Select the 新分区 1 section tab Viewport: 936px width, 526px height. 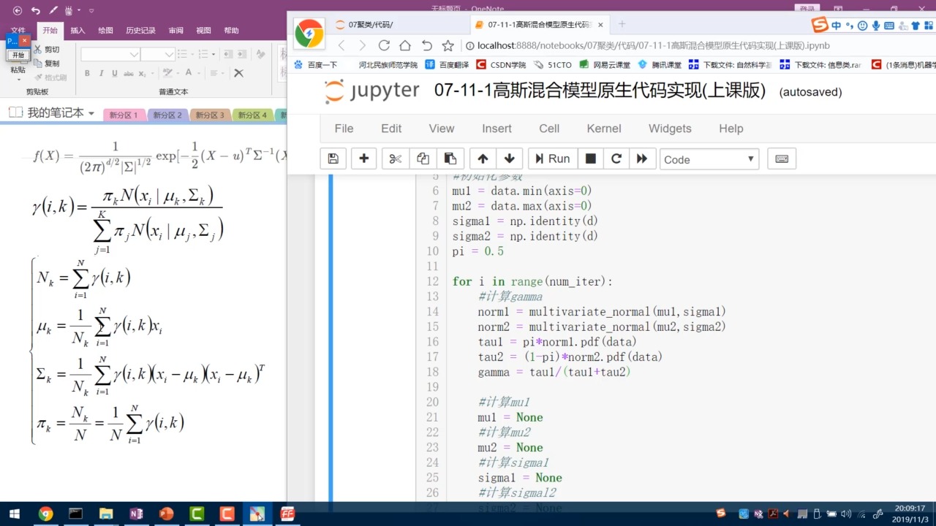(x=124, y=115)
